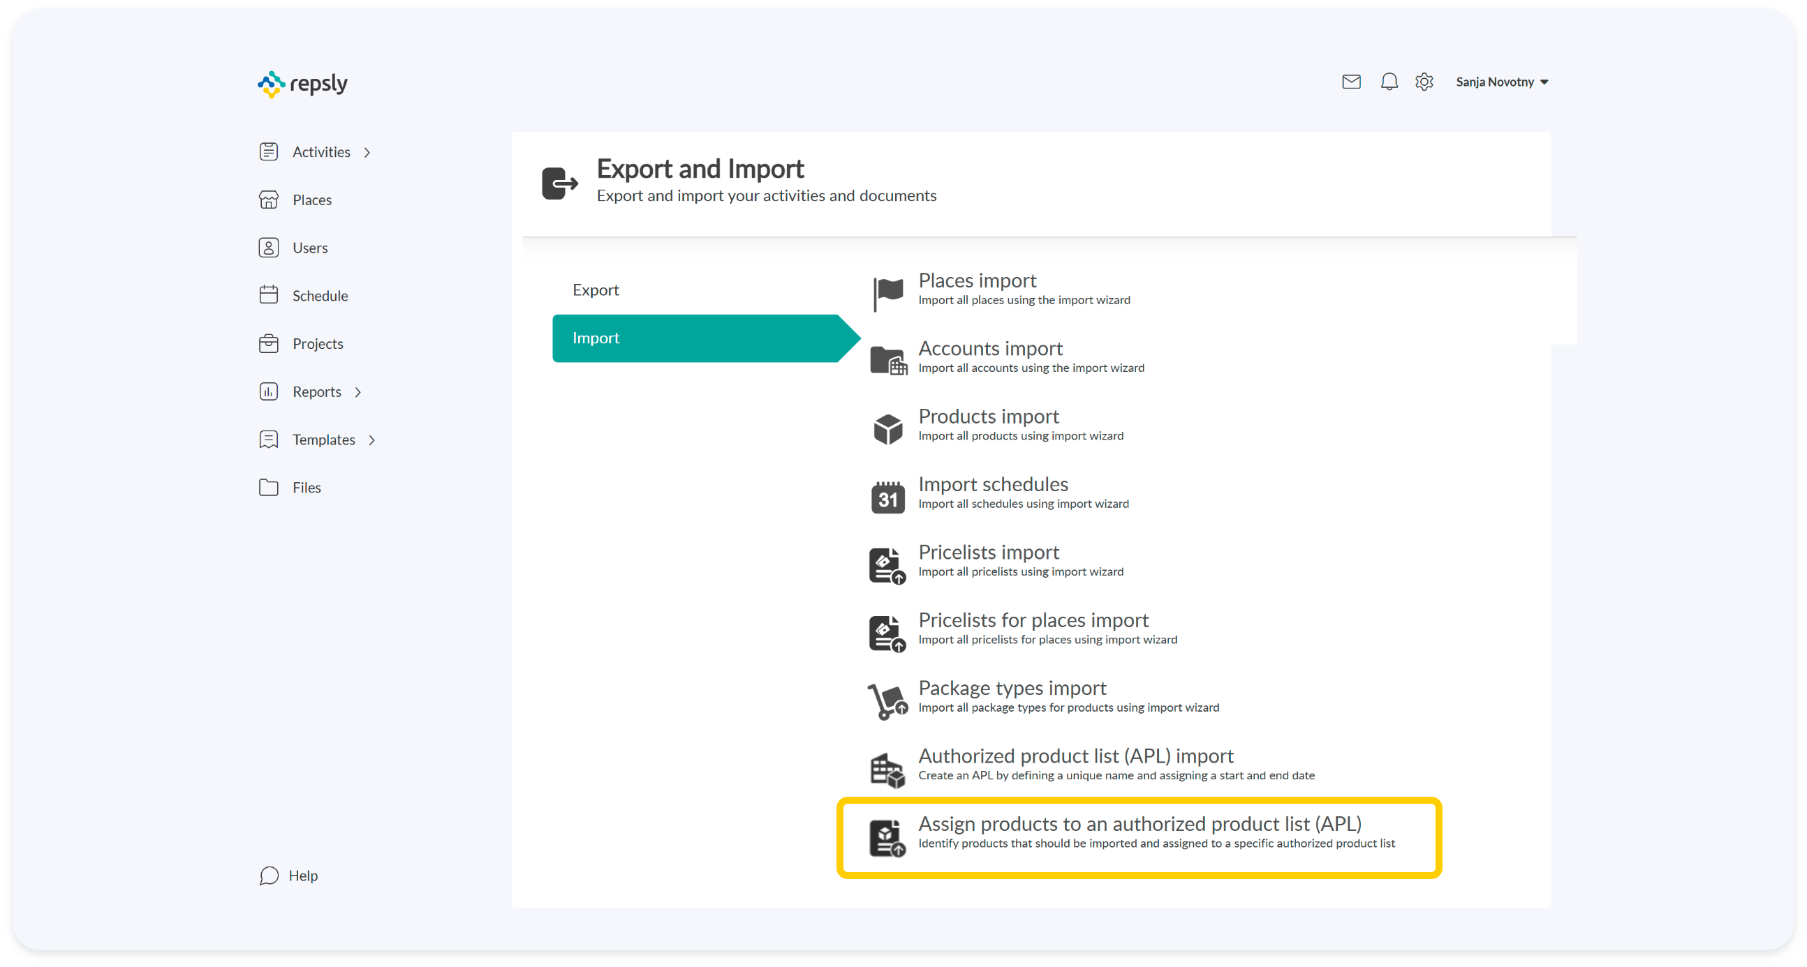Viewport: 1807px width, 967px height.
Task: Click the Repsly logo
Action: 303,84
